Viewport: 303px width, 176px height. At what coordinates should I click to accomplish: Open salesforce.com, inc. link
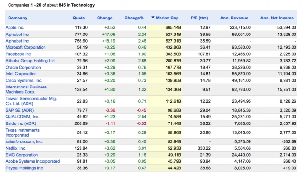pyautogui.click(x=24, y=141)
